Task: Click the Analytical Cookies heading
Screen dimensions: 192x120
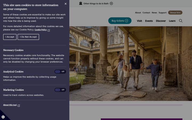Action: point(13,72)
